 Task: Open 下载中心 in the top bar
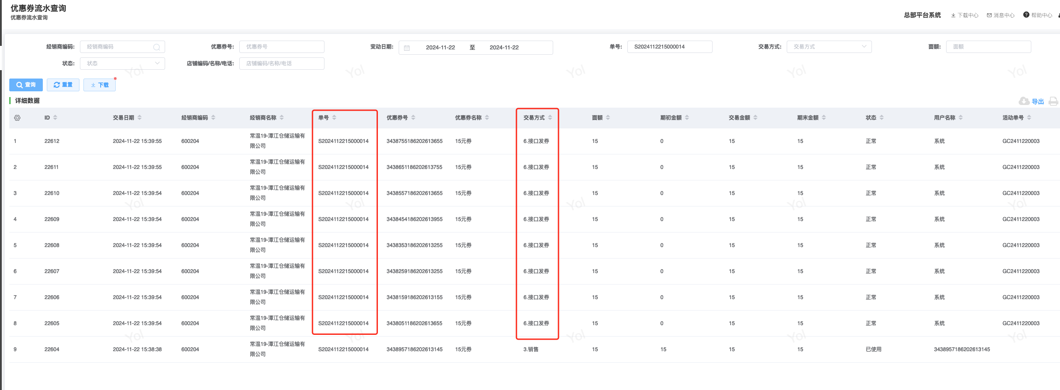pos(965,15)
